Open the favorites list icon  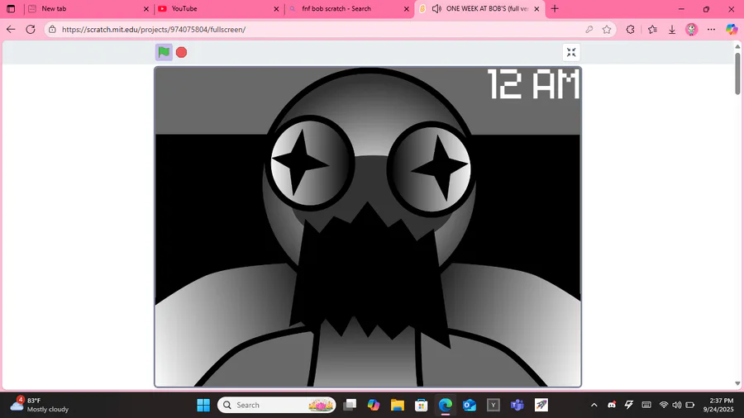pos(652,30)
